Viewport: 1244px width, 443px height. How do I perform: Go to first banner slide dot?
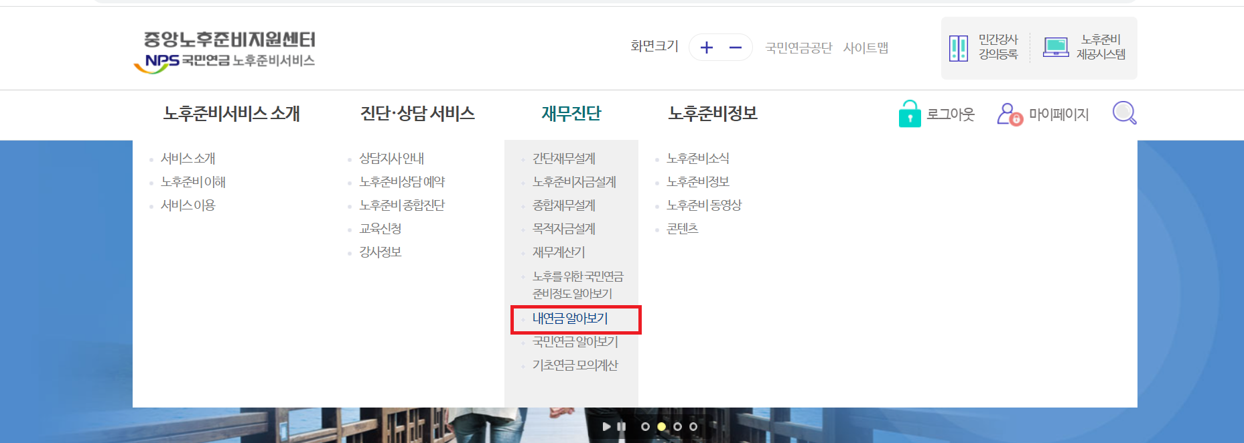pyautogui.click(x=645, y=426)
